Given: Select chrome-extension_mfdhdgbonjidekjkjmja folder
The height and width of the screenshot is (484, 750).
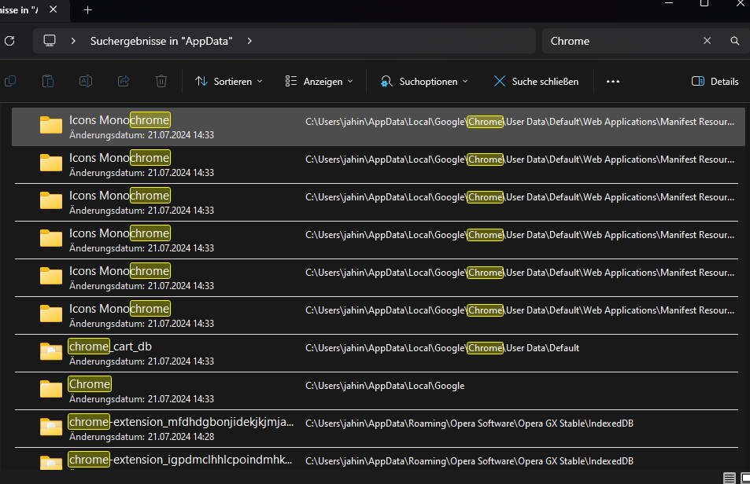Looking at the screenshot, I should tap(379, 429).
